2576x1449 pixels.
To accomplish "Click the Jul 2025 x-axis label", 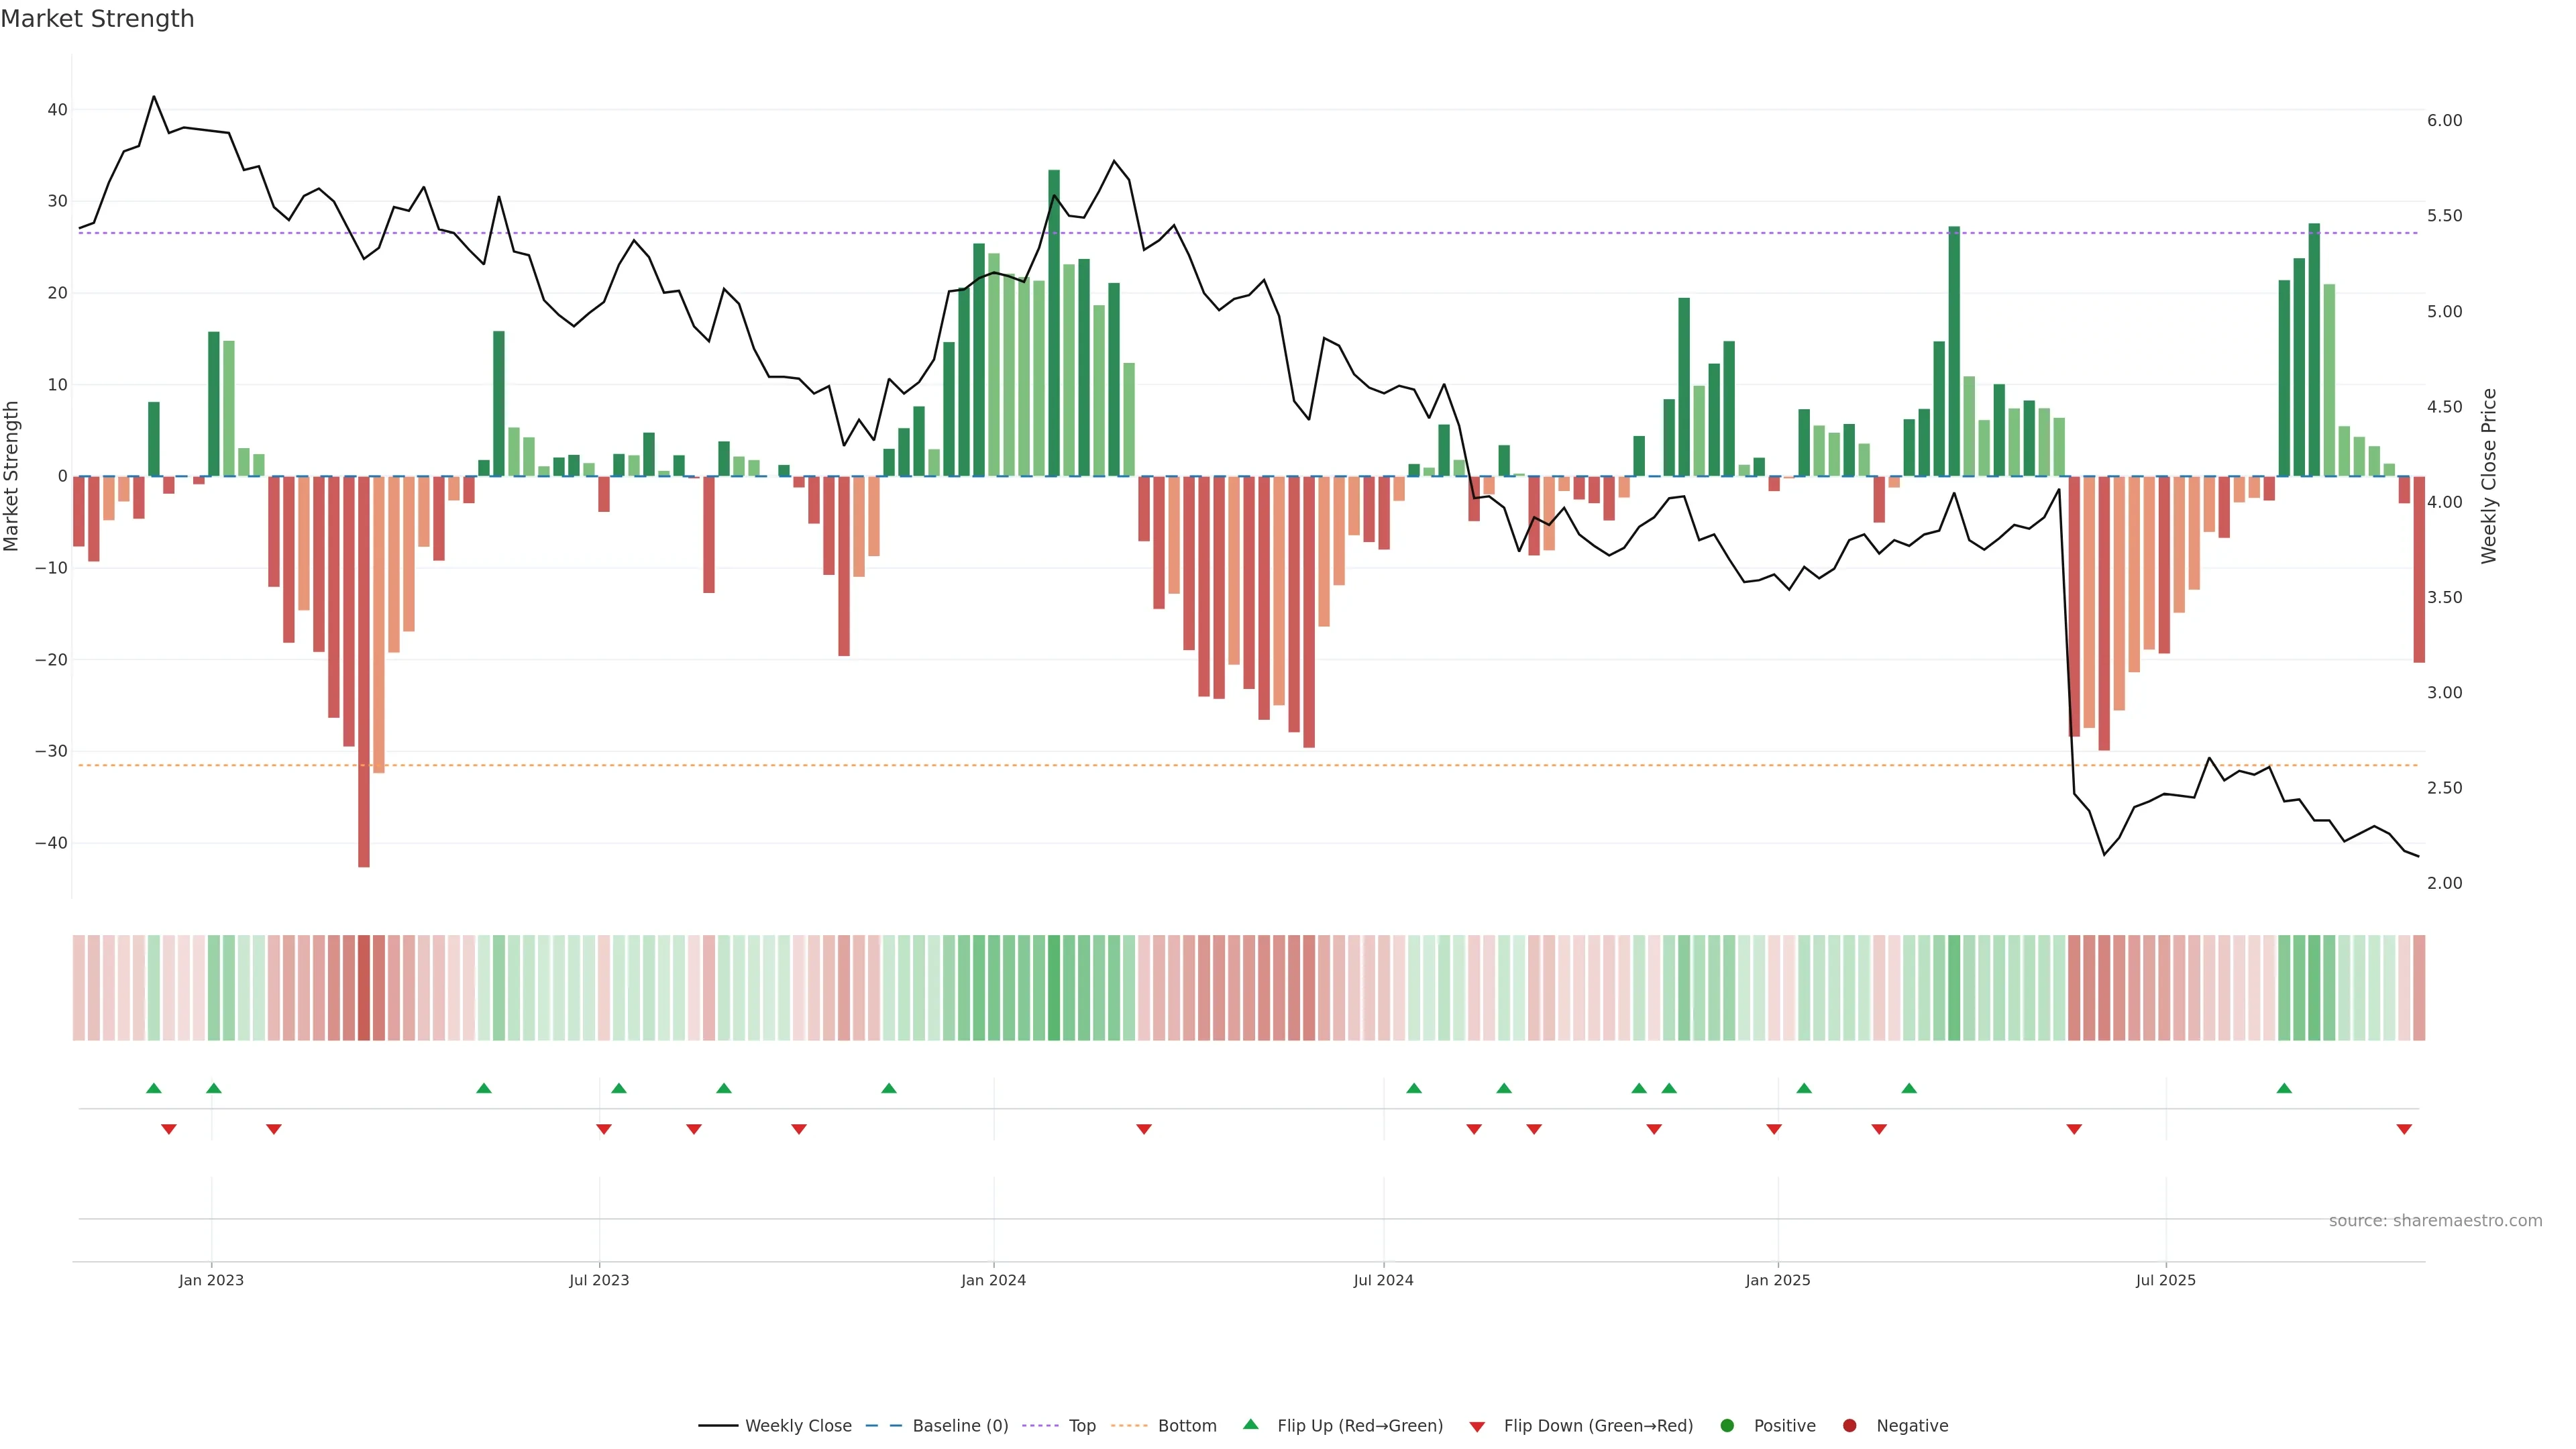I will (2165, 1280).
